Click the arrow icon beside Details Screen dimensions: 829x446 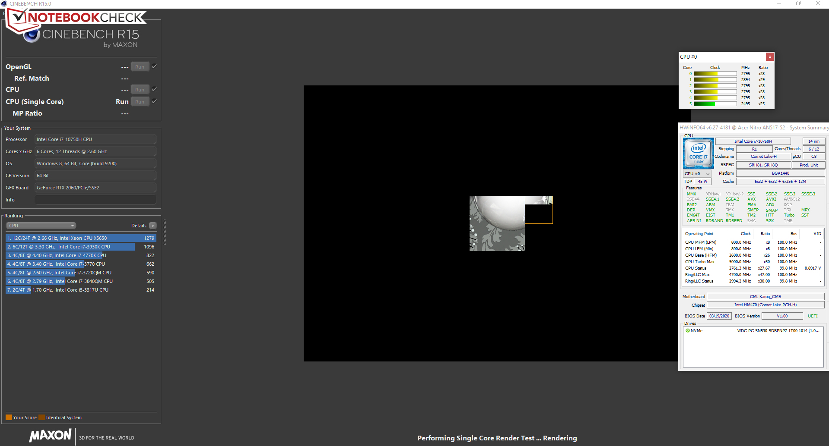click(x=153, y=226)
